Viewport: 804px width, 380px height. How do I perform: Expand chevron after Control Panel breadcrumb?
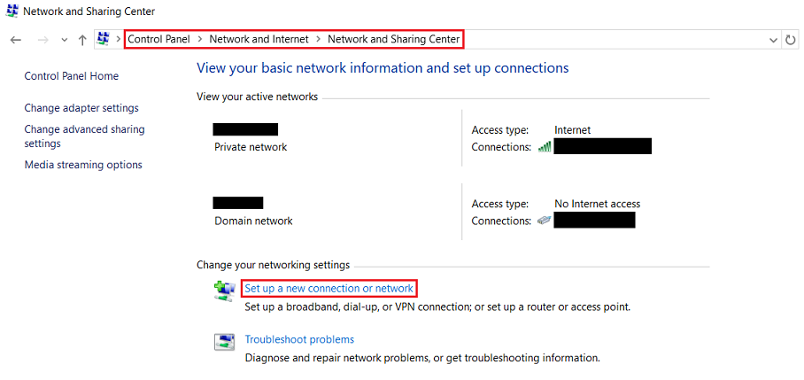pyautogui.click(x=200, y=39)
